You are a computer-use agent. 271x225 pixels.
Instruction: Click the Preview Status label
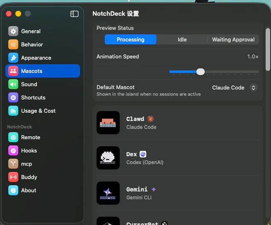(x=115, y=28)
